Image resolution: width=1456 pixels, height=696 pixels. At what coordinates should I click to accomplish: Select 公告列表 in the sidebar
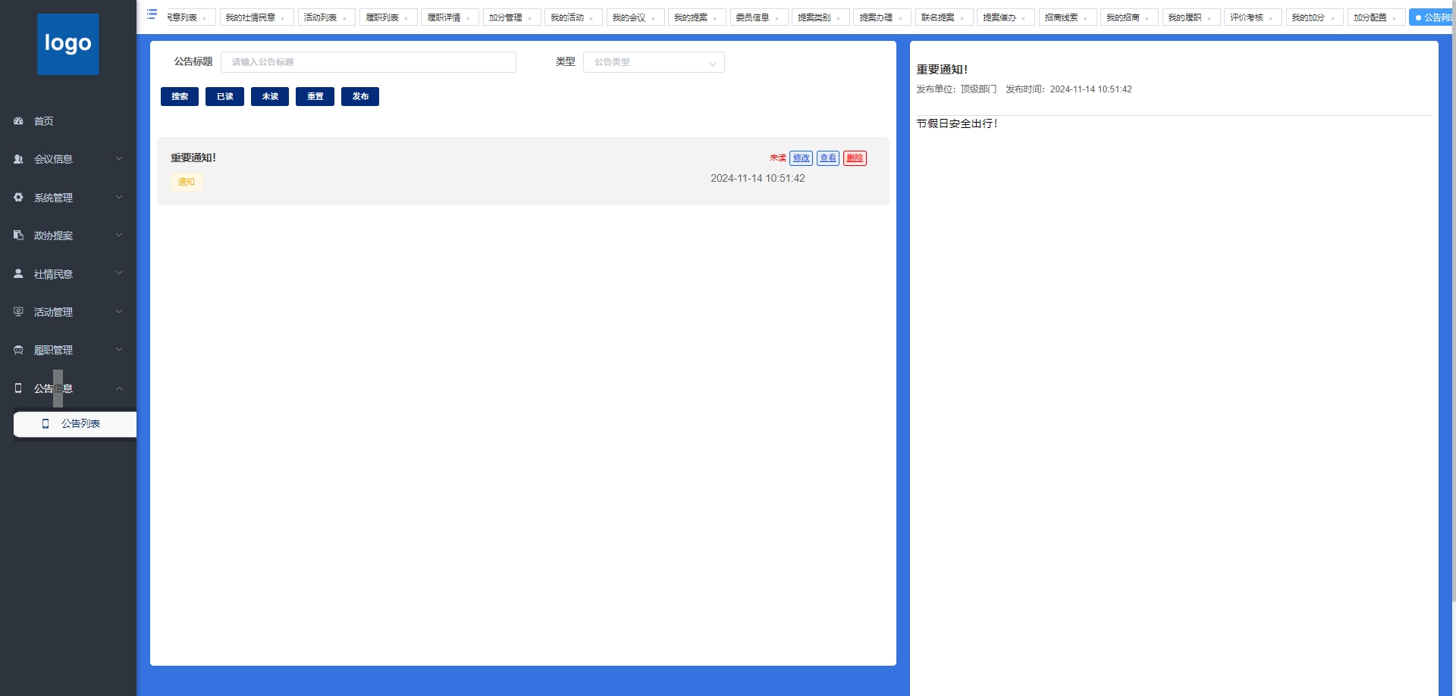[x=75, y=423]
